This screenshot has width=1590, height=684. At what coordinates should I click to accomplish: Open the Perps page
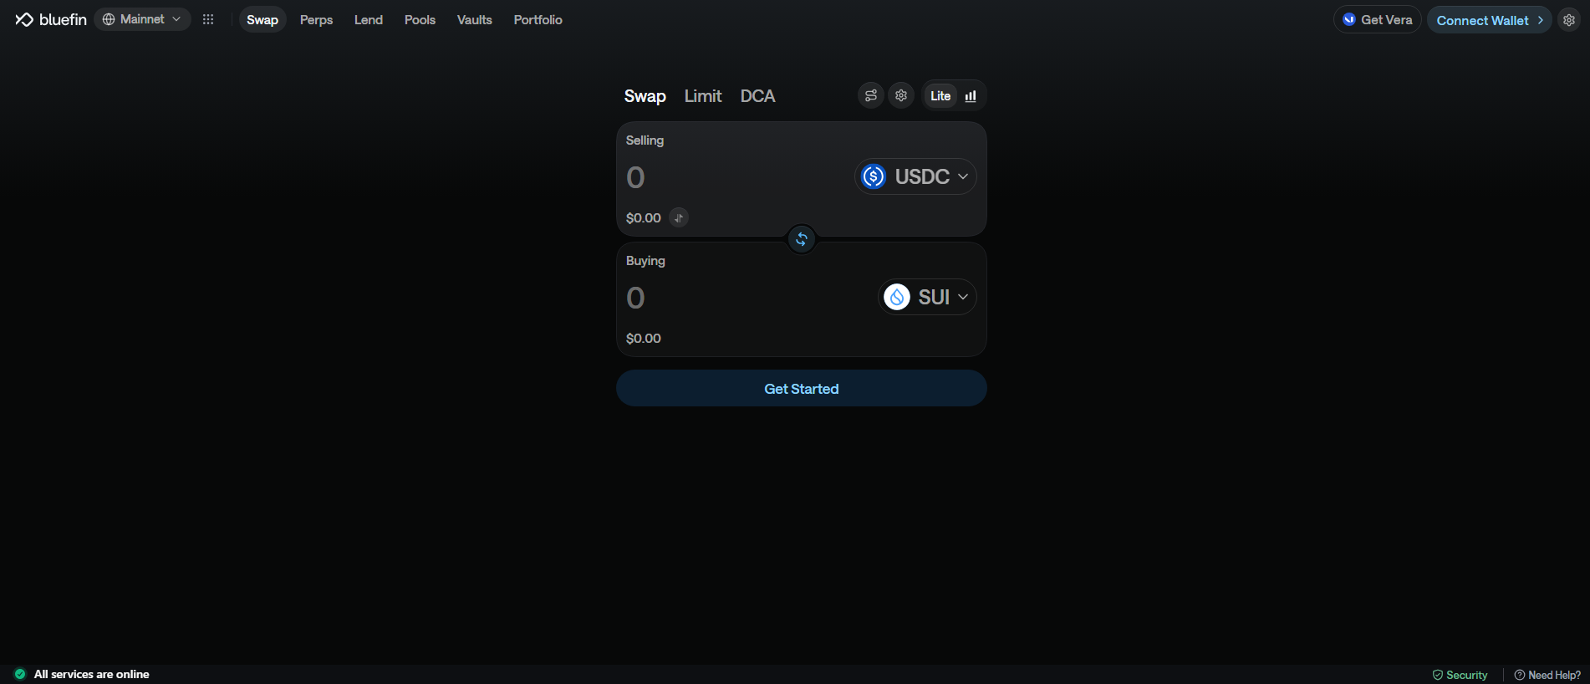point(316,19)
